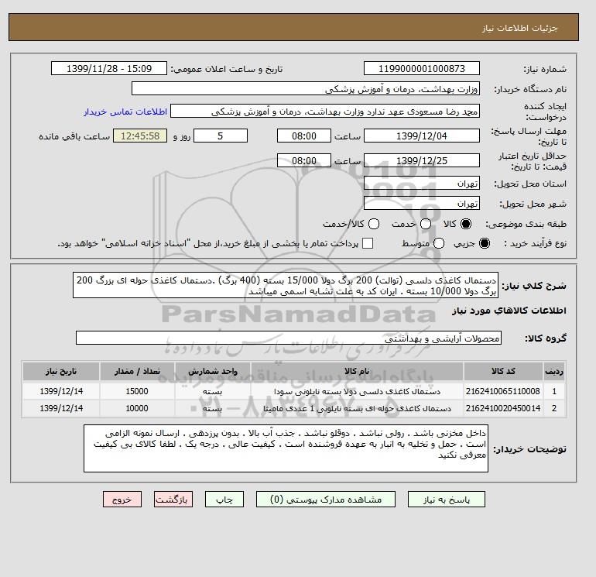
Task: Click the announcement date field 1399/11/28 - 15:09
Action: [108, 68]
